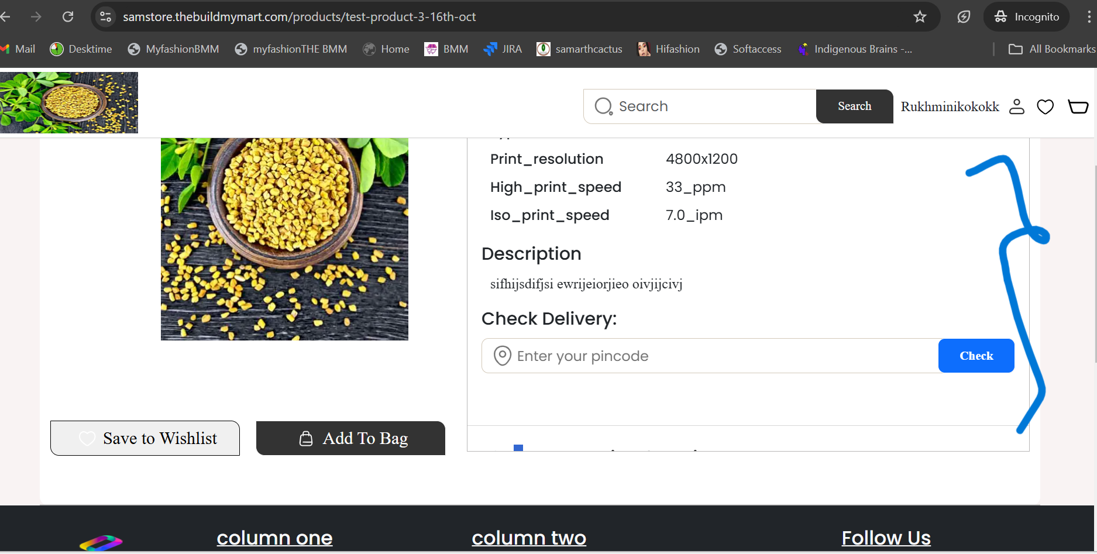The height and width of the screenshot is (554, 1097).
Task: Open the JIRA bookmark
Action: 503,49
